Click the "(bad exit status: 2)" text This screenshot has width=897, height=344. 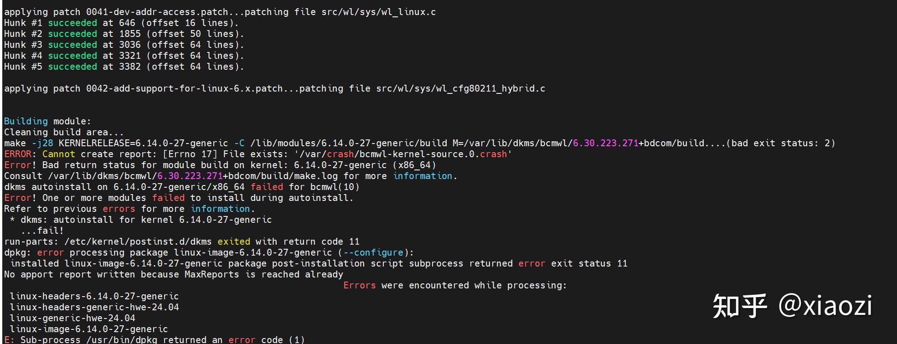pyautogui.click(x=780, y=144)
